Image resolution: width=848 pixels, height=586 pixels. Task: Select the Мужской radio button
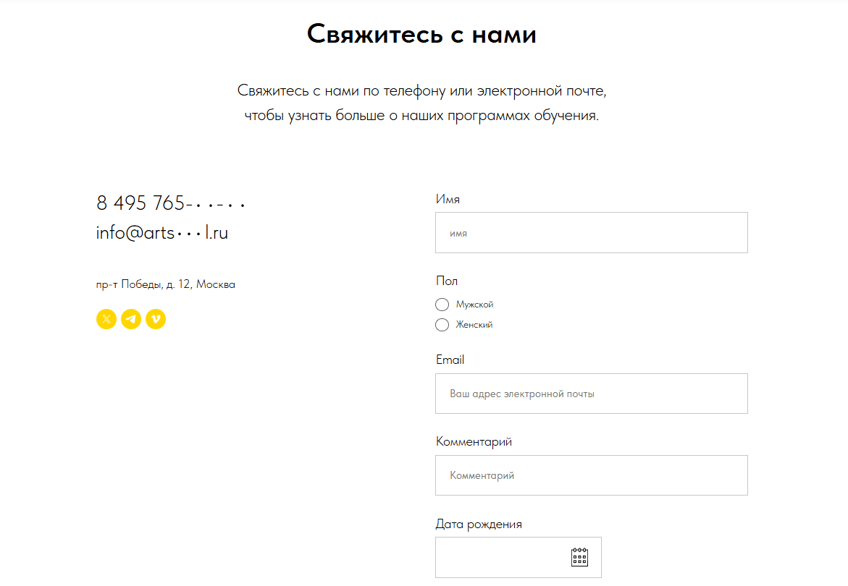coord(442,305)
